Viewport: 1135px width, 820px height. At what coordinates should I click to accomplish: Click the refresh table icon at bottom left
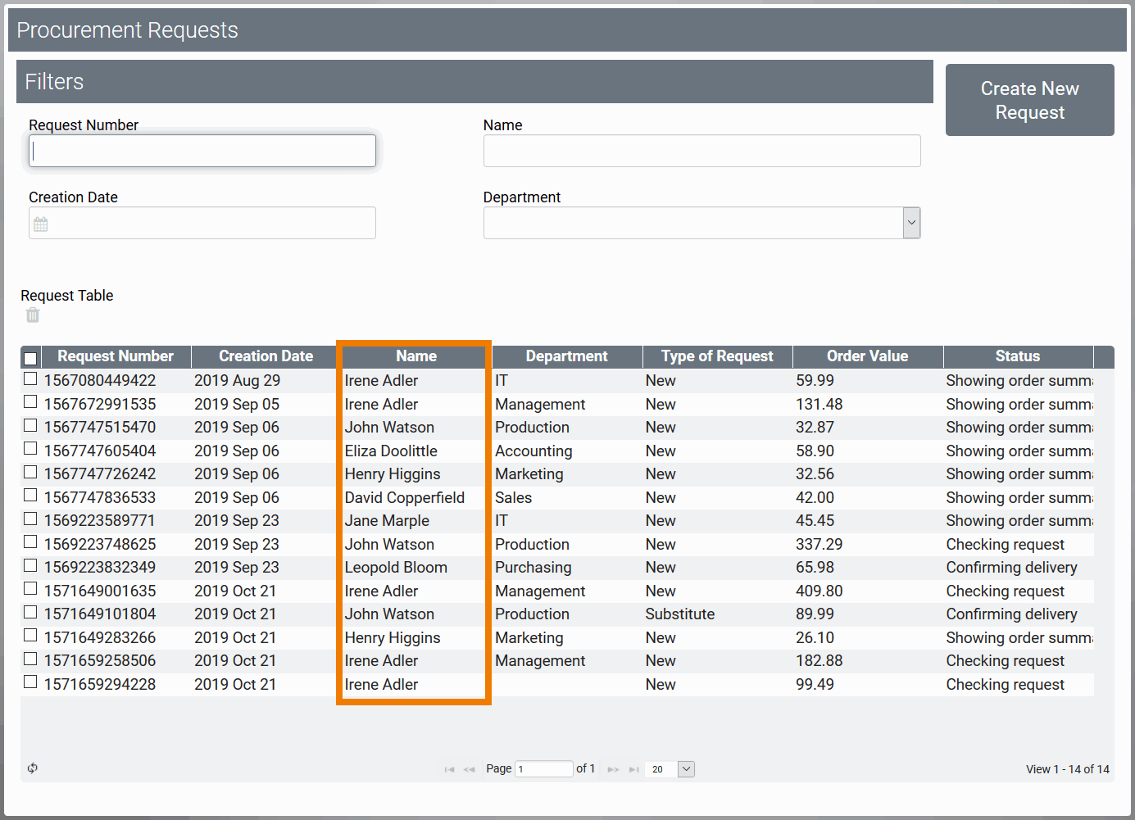click(33, 768)
